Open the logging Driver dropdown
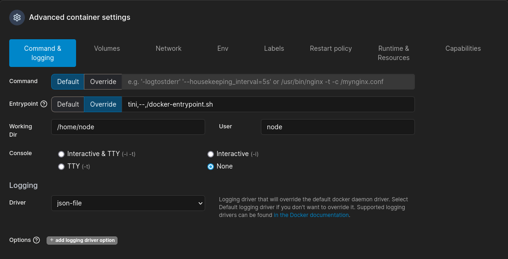The height and width of the screenshot is (259, 508). (x=128, y=203)
